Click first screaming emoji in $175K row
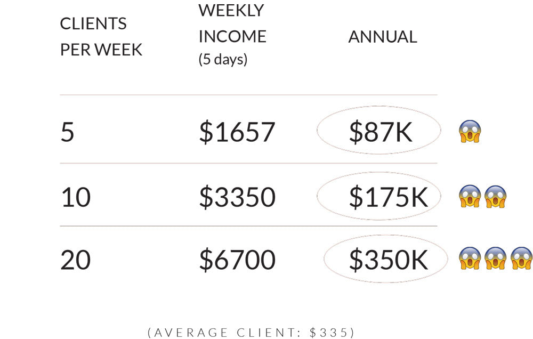The width and height of the screenshot is (533, 339). tap(470, 196)
